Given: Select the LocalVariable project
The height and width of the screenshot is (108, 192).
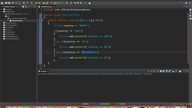Looking at the screenshot, I should pyautogui.click(x=10, y=34).
